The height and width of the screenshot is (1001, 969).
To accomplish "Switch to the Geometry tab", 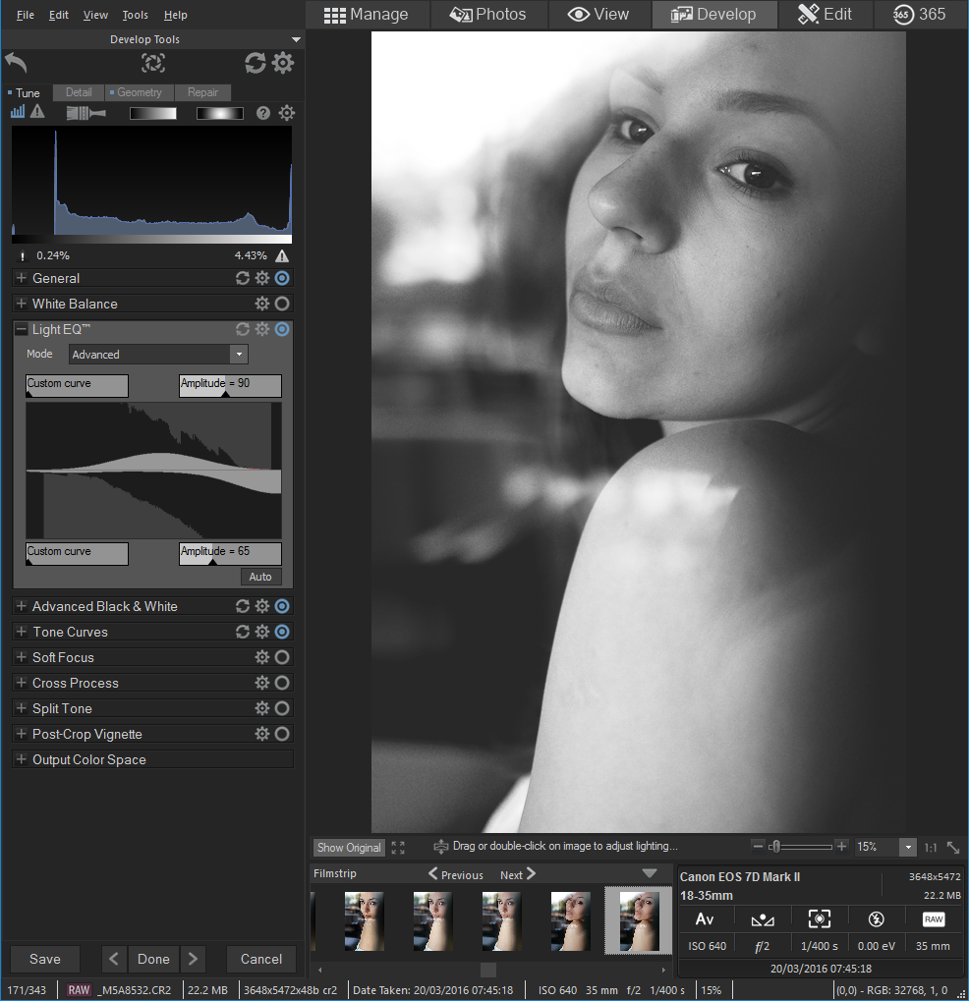I will coord(139,92).
